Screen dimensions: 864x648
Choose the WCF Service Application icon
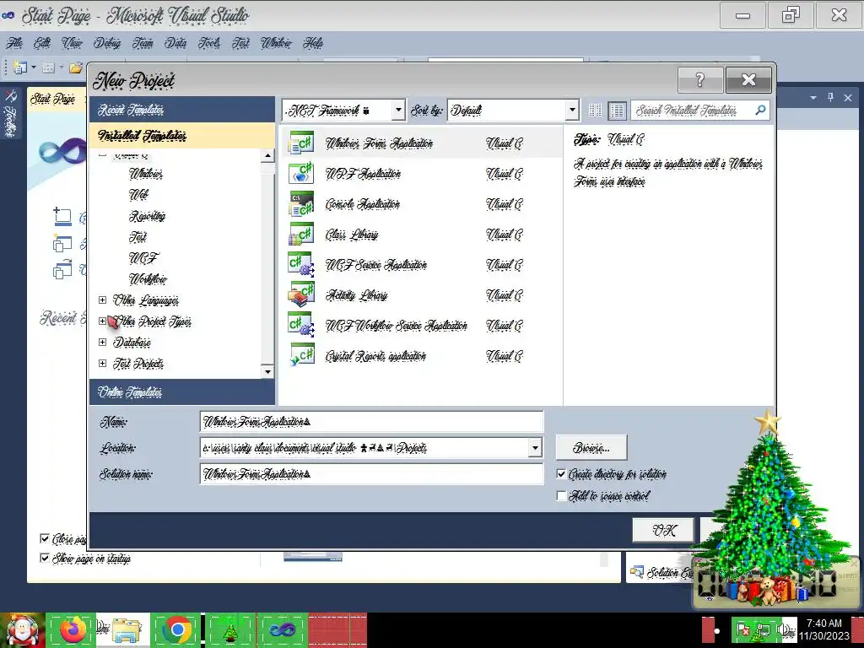click(301, 264)
